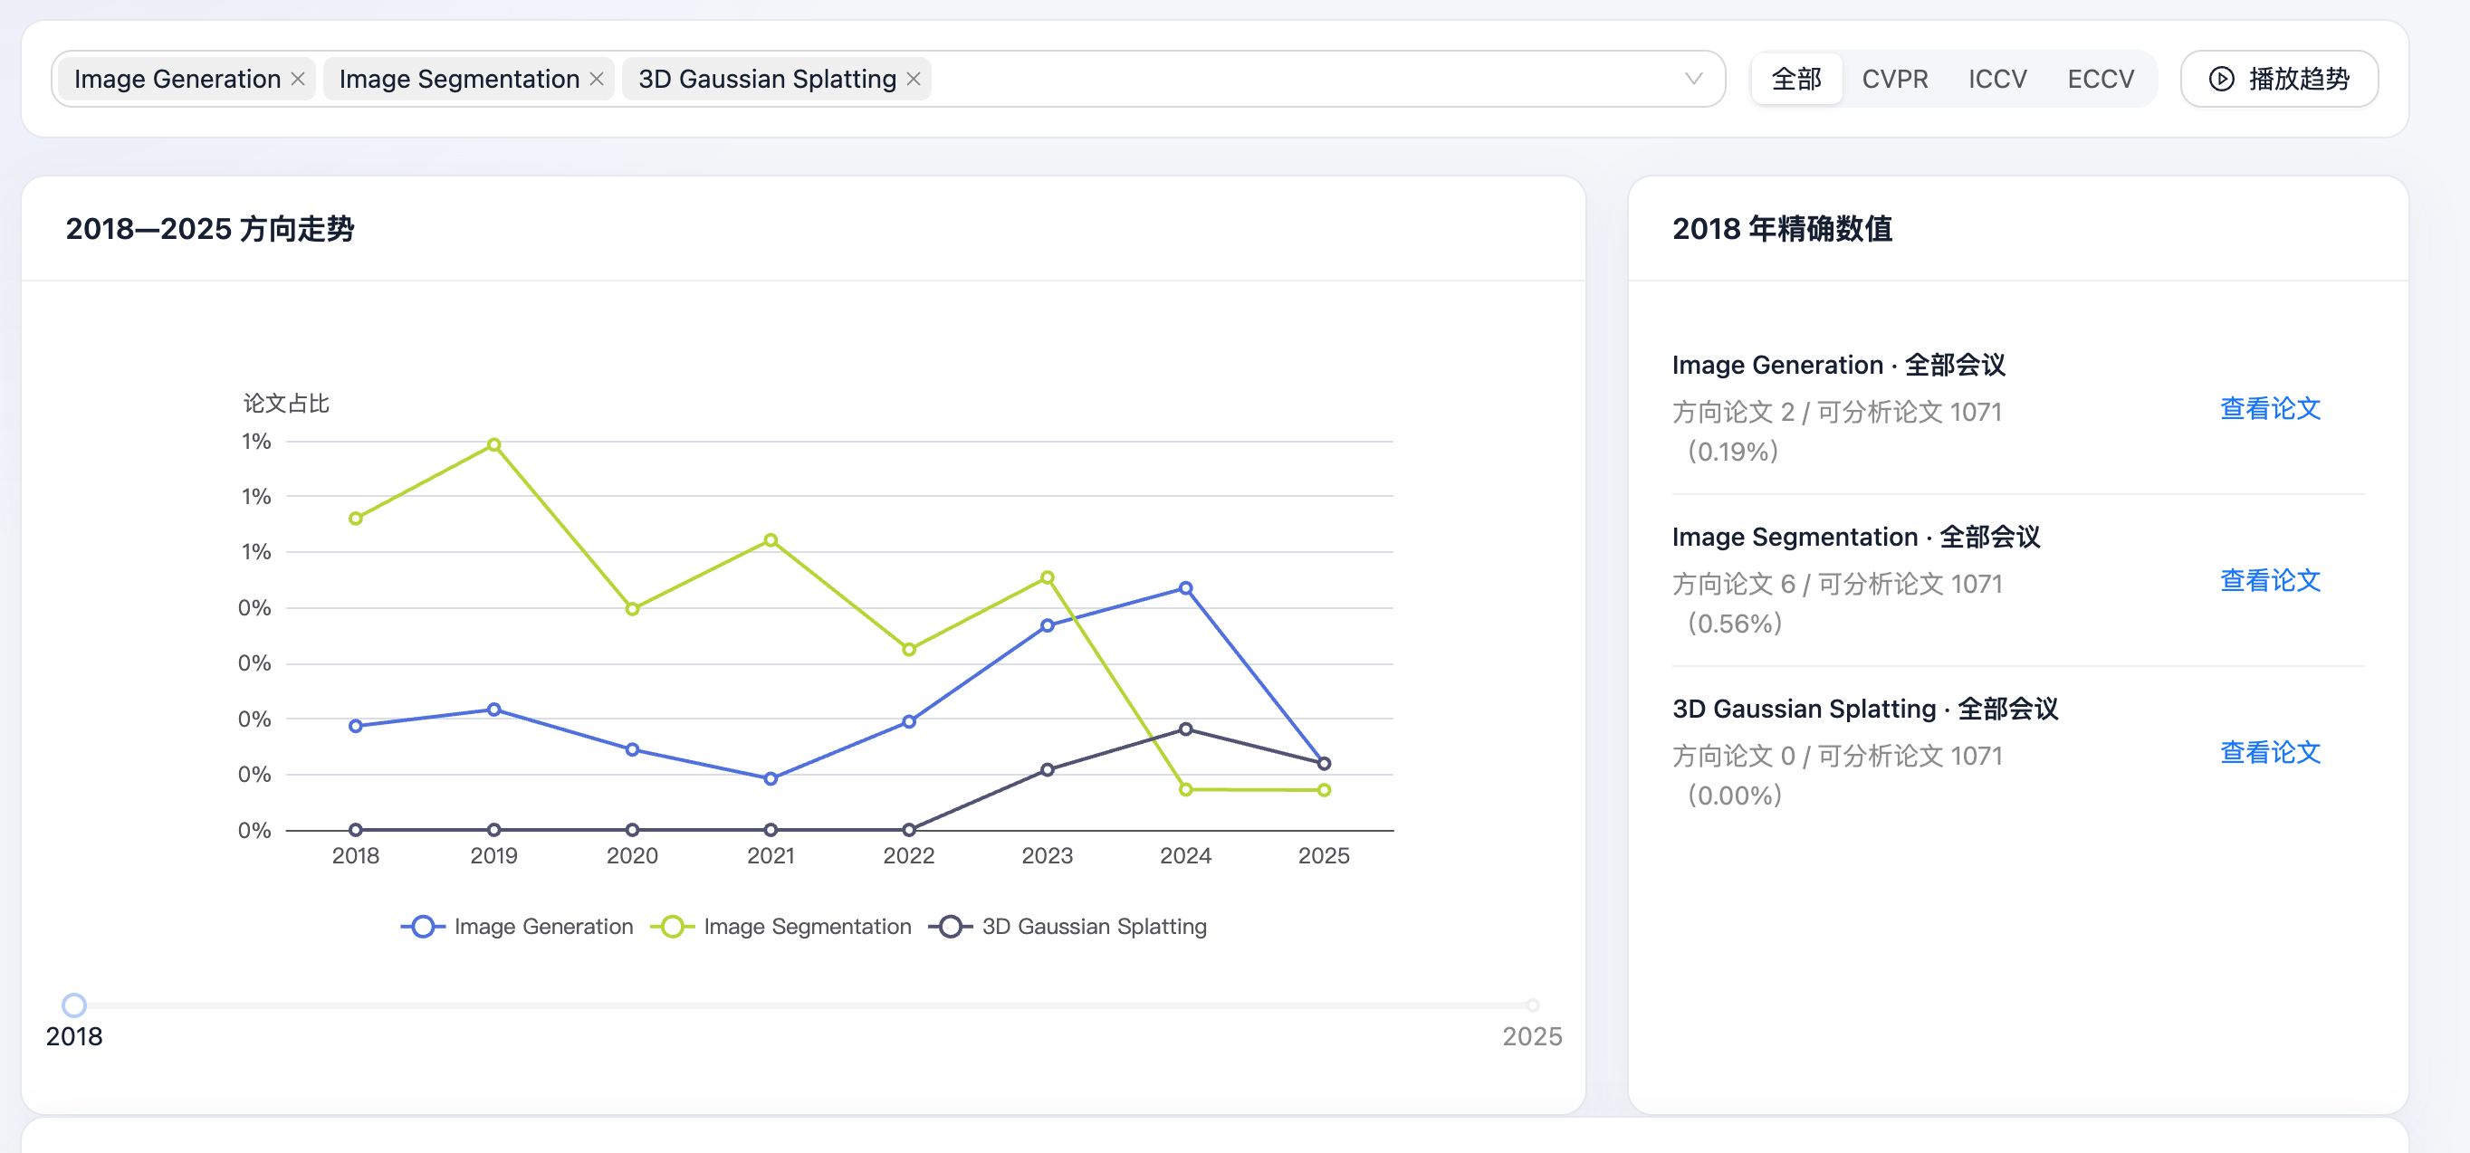Remove the Image Generation tag
Viewport: 2470px width, 1153px height.
click(x=298, y=79)
